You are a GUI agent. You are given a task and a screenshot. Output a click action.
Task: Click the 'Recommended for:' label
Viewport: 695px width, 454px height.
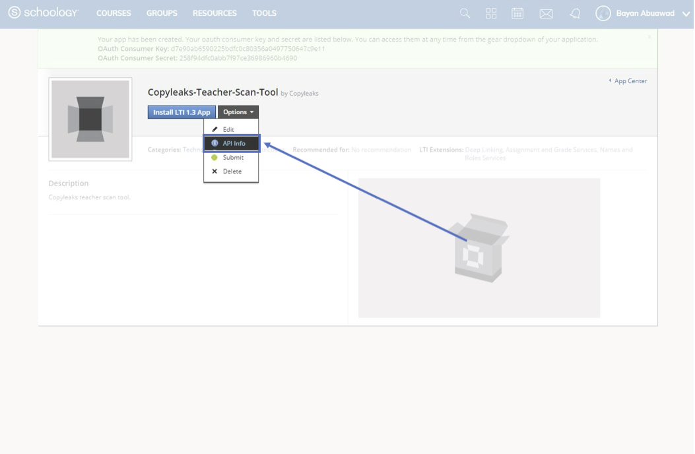[321, 150]
